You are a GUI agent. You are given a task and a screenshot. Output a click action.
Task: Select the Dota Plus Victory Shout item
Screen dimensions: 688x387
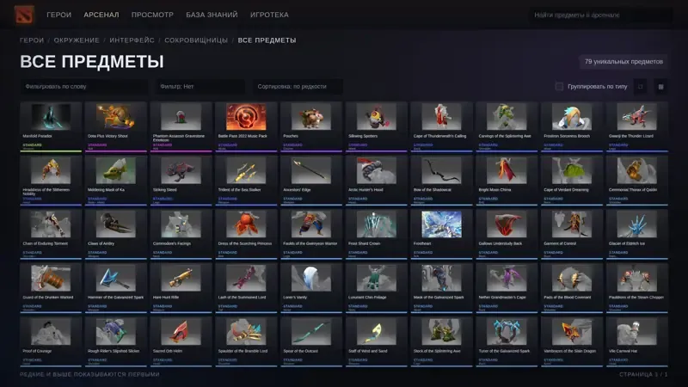point(116,126)
